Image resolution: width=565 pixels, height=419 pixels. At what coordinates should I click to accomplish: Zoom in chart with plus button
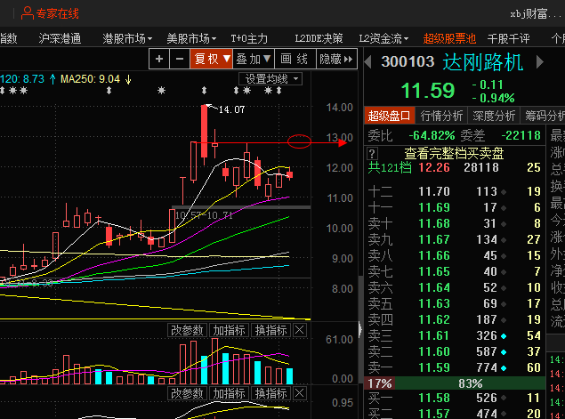(x=159, y=59)
